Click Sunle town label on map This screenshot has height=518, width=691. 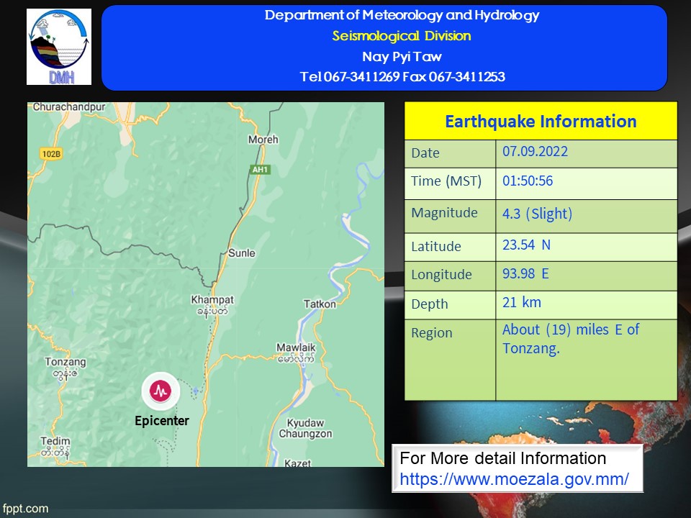point(242,253)
